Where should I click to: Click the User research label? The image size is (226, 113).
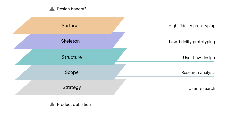point(202,89)
